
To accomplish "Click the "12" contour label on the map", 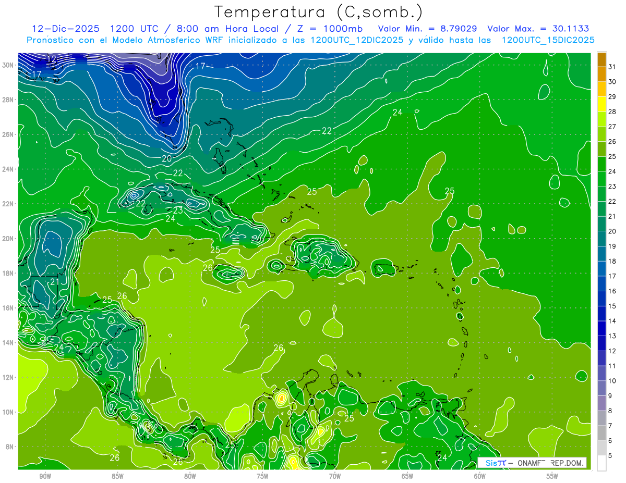I will click(x=51, y=59).
